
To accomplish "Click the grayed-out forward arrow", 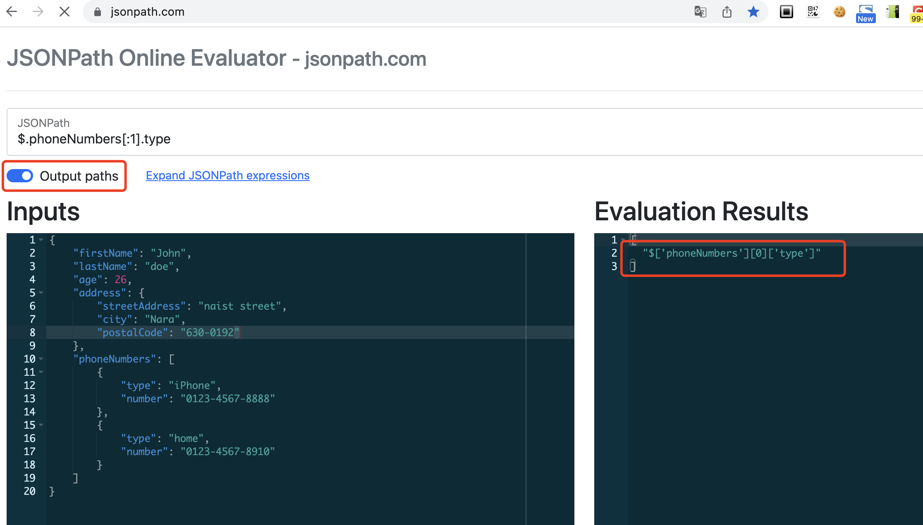I will 38,12.
